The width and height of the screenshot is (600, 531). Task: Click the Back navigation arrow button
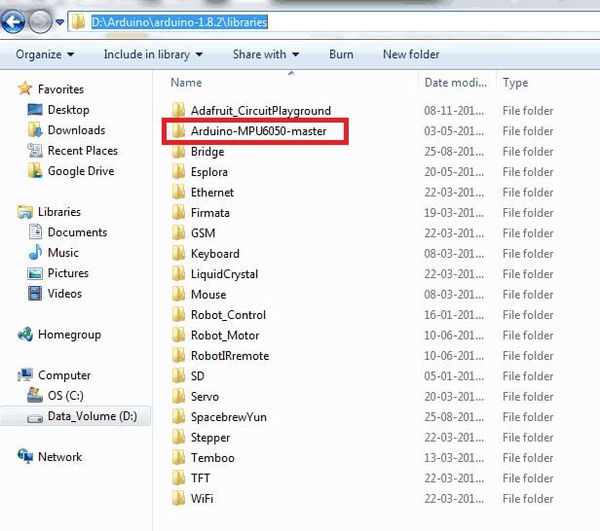click(14, 20)
